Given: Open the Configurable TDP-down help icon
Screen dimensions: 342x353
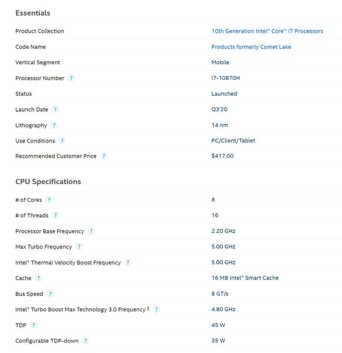Looking at the screenshot, I should pyautogui.click(x=85, y=341).
